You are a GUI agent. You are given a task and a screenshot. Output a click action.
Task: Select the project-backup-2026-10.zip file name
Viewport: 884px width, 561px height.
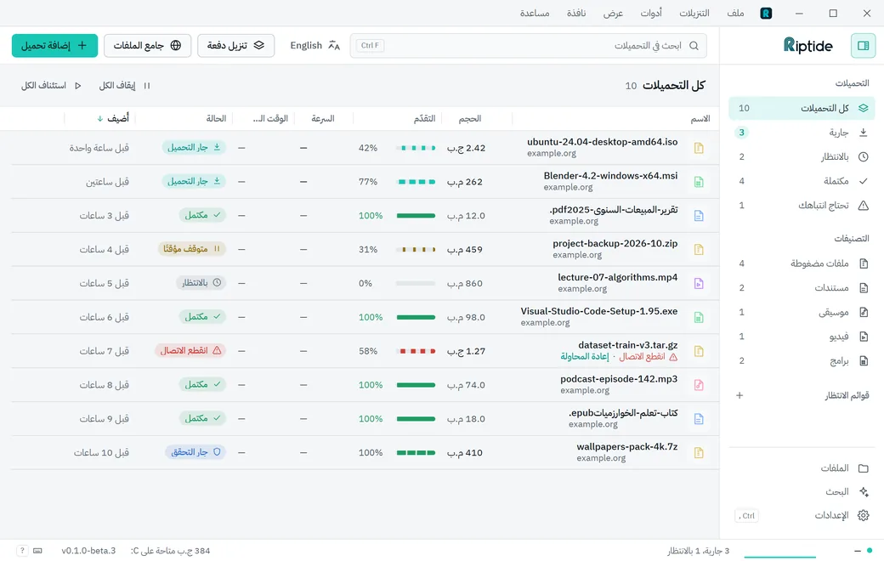coord(615,244)
